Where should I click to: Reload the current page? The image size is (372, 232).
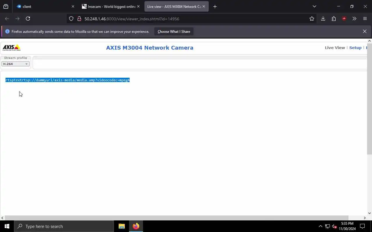click(28, 19)
